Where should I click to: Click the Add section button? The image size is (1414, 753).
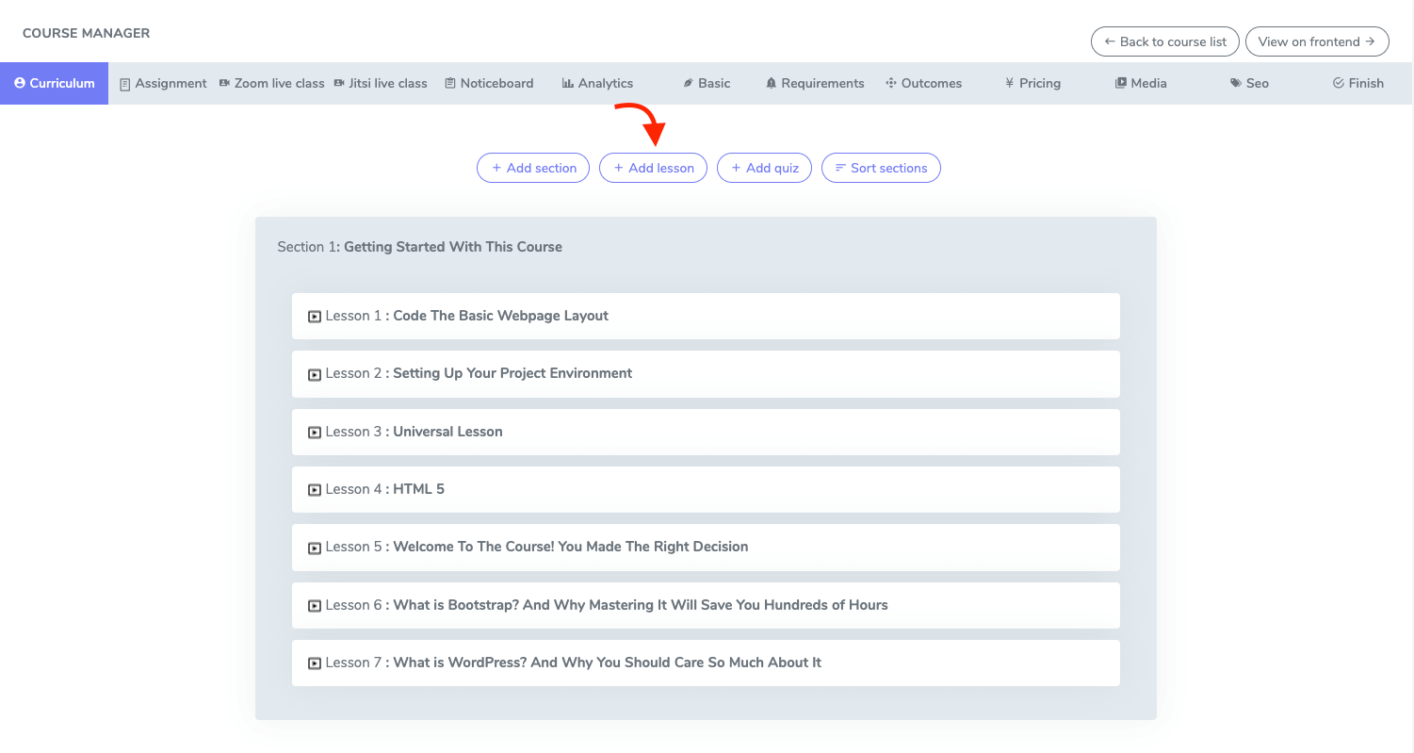click(x=533, y=168)
